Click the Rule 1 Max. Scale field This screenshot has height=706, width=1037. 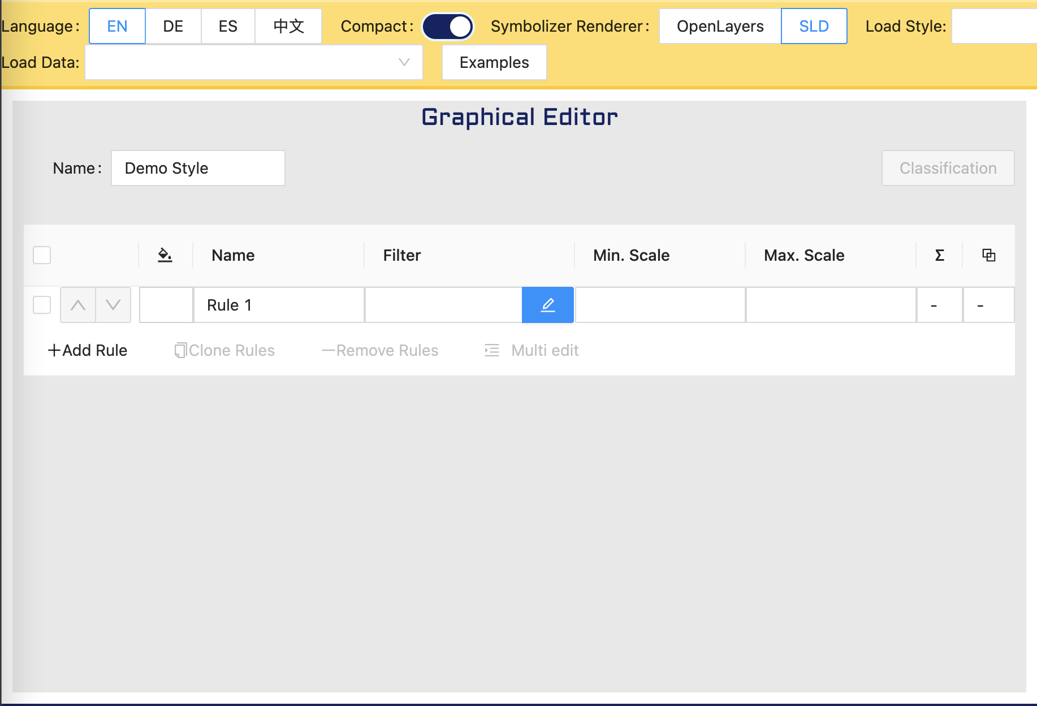831,305
